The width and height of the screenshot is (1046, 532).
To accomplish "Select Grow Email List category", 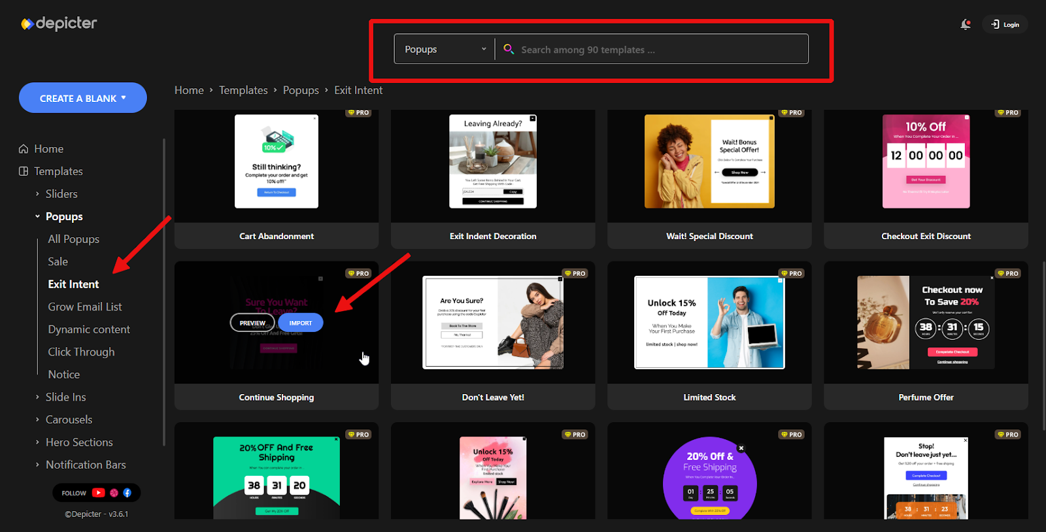I will click(x=85, y=307).
